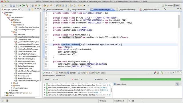The width and height of the screenshot is (183, 103).
Task: Switch to the Java perspective
Action: pos(176,5)
